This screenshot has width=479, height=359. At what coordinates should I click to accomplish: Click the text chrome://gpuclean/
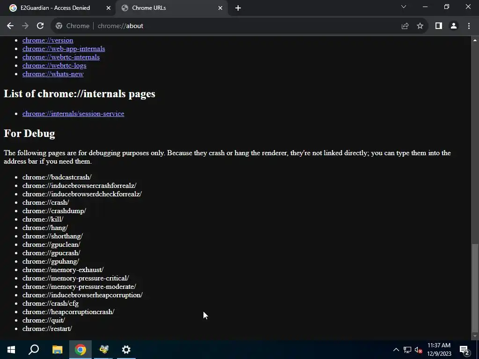(x=51, y=244)
